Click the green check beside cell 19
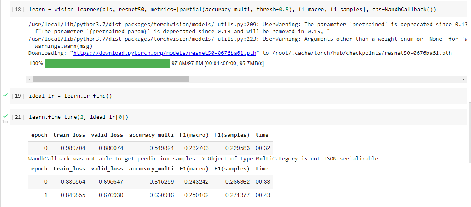 pyautogui.click(x=5, y=95)
